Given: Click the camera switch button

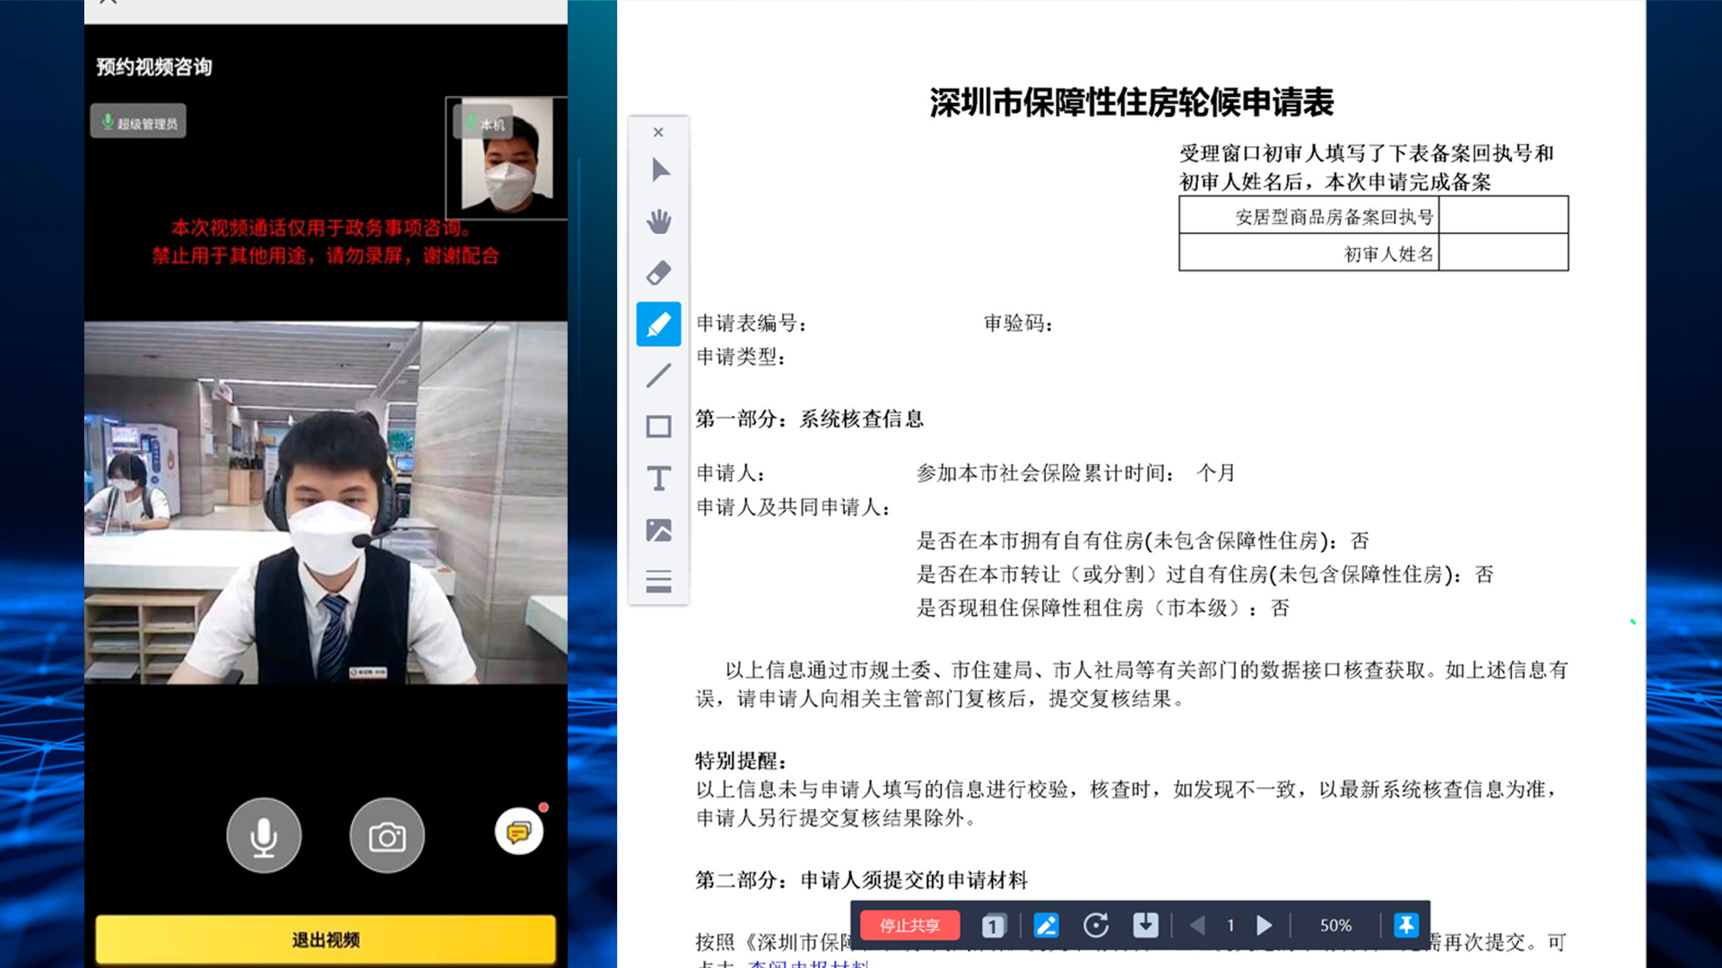Looking at the screenshot, I should click(x=387, y=835).
